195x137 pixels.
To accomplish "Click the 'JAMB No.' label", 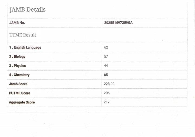I will point(17,23).
